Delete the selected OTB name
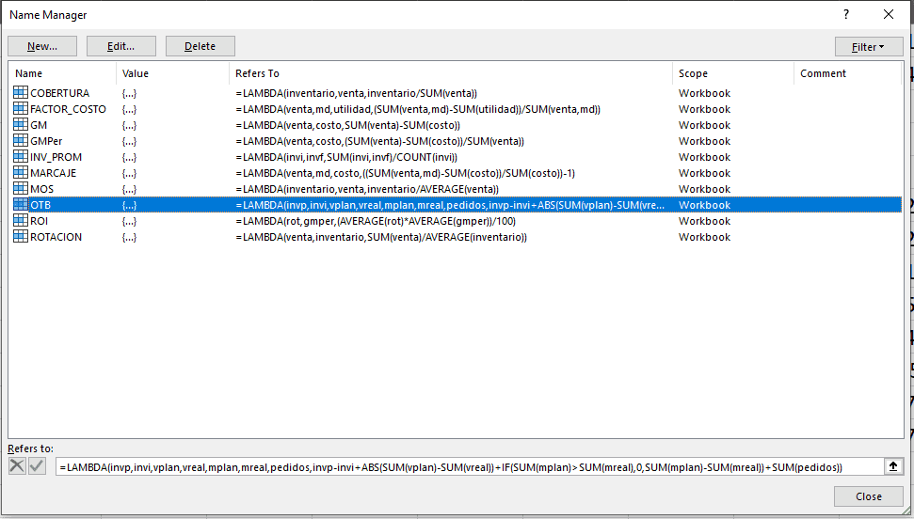The height and width of the screenshot is (519, 914). [x=200, y=46]
